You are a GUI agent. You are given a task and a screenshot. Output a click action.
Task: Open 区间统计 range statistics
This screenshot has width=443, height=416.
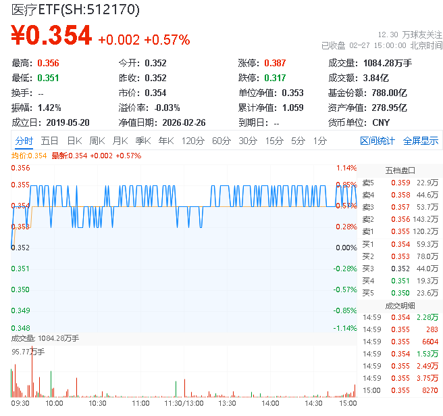click(377, 141)
